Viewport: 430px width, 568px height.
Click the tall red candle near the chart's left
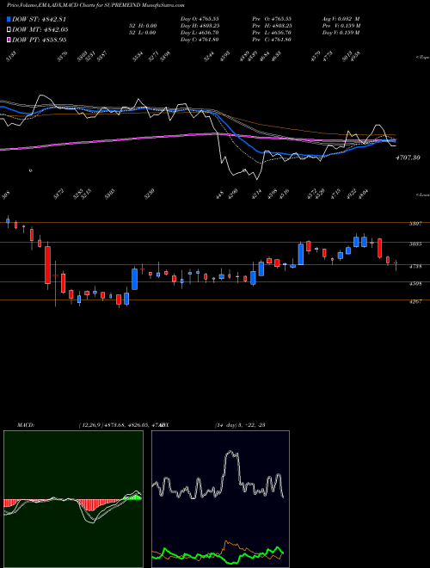47,265
